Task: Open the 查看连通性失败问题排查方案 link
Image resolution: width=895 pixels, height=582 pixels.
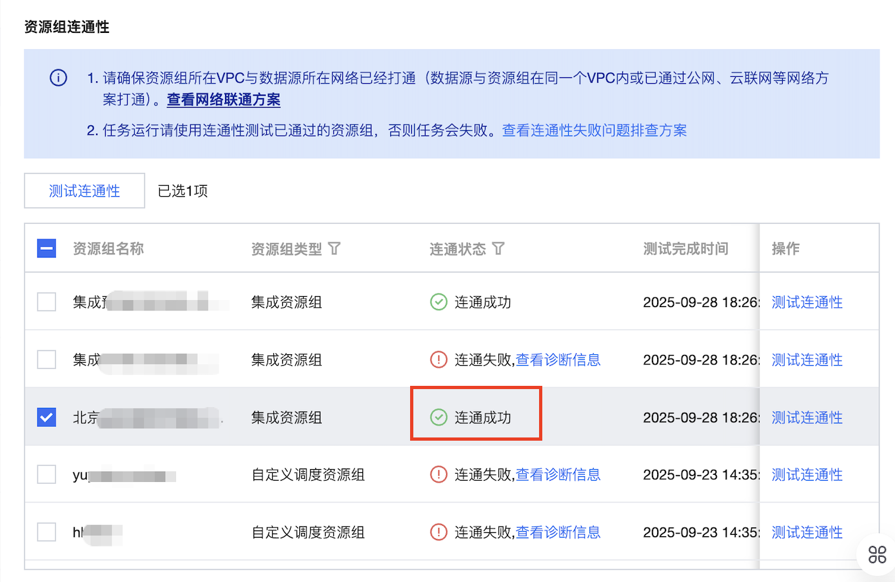Action: [594, 130]
